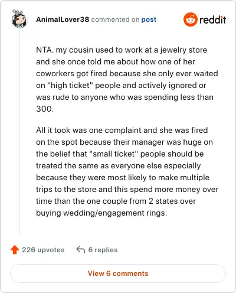
Task: Click the 'View 6 comments' button
Action: pos(118,274)
